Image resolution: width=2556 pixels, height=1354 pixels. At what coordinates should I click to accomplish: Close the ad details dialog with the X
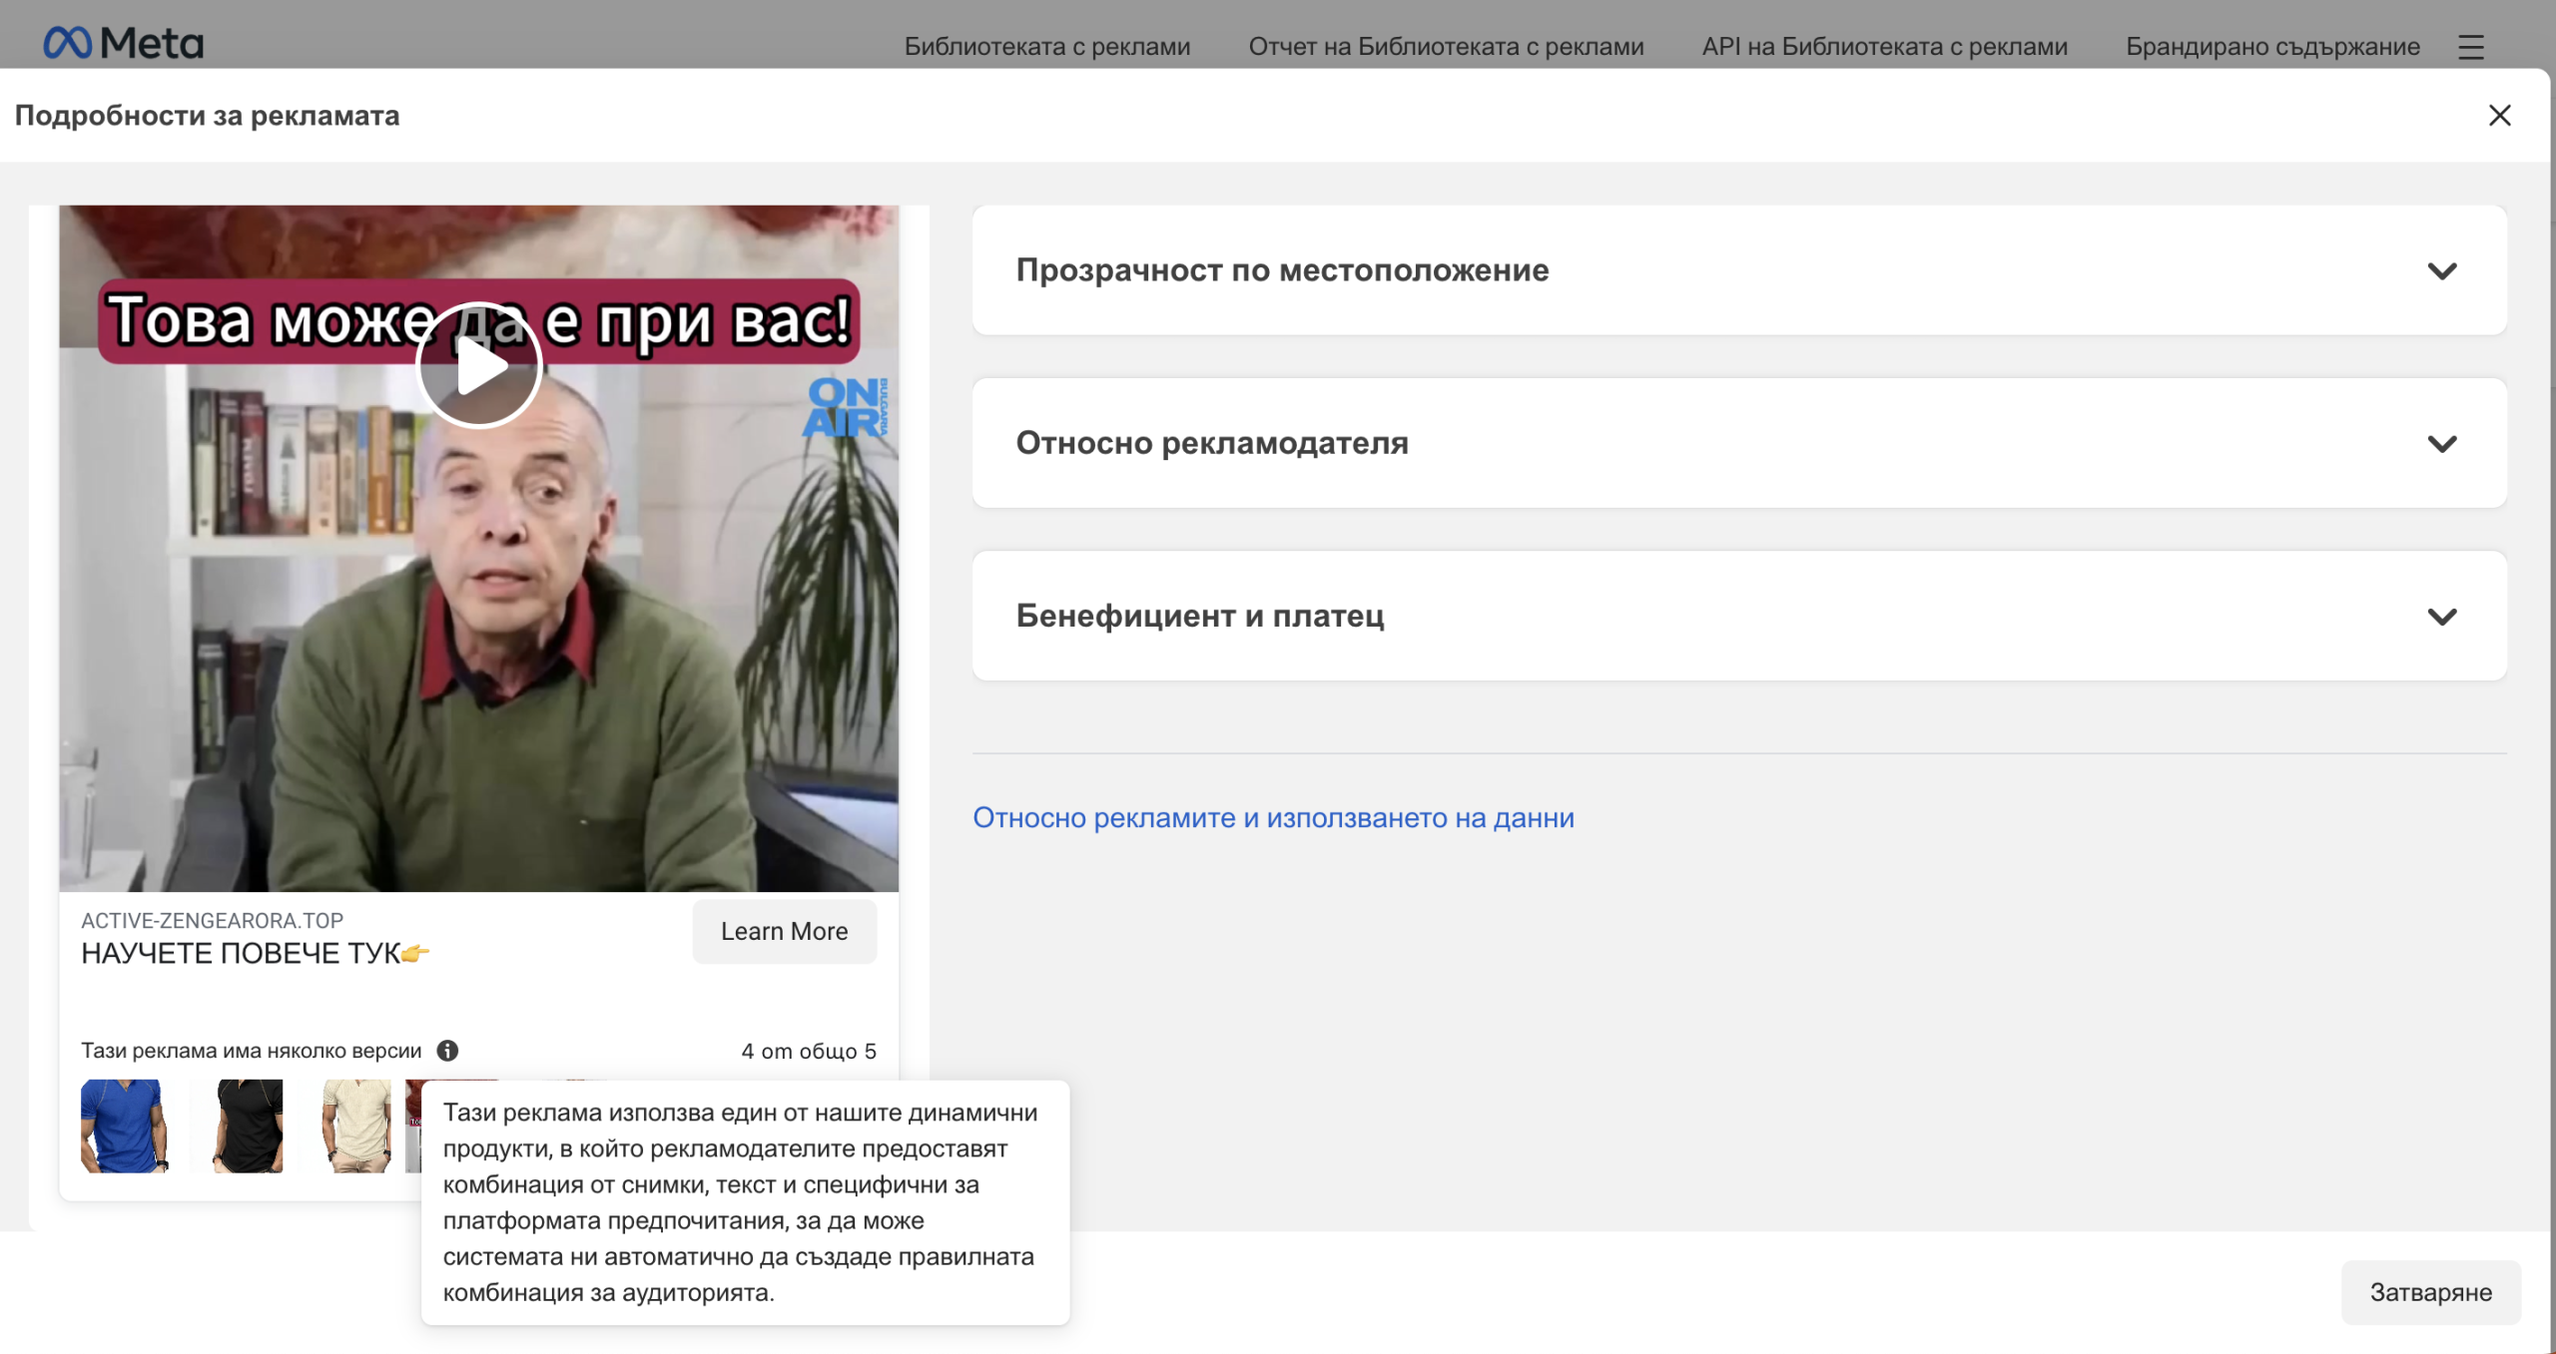2499,115
